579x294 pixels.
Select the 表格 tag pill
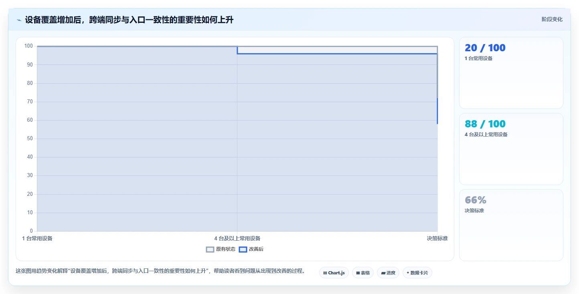click(x=363, y=273)
